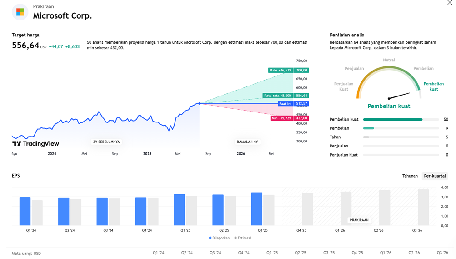456x259 pixels.
Task: Click the Q3 '26 bottom table column header
Action: pyautogui.click(x=442, y=253)
